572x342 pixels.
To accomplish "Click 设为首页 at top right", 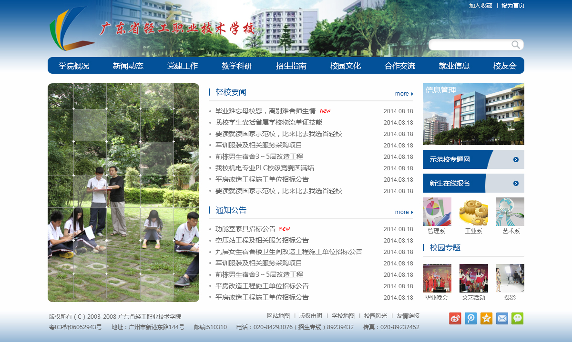I will (513, 6).
